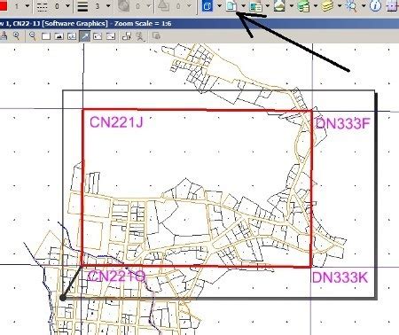Image resolution: width=399 pixels, height=335 pixels.
Task: Click the grayed clip volume icon in view toolbar
Action: coord(156,36)
